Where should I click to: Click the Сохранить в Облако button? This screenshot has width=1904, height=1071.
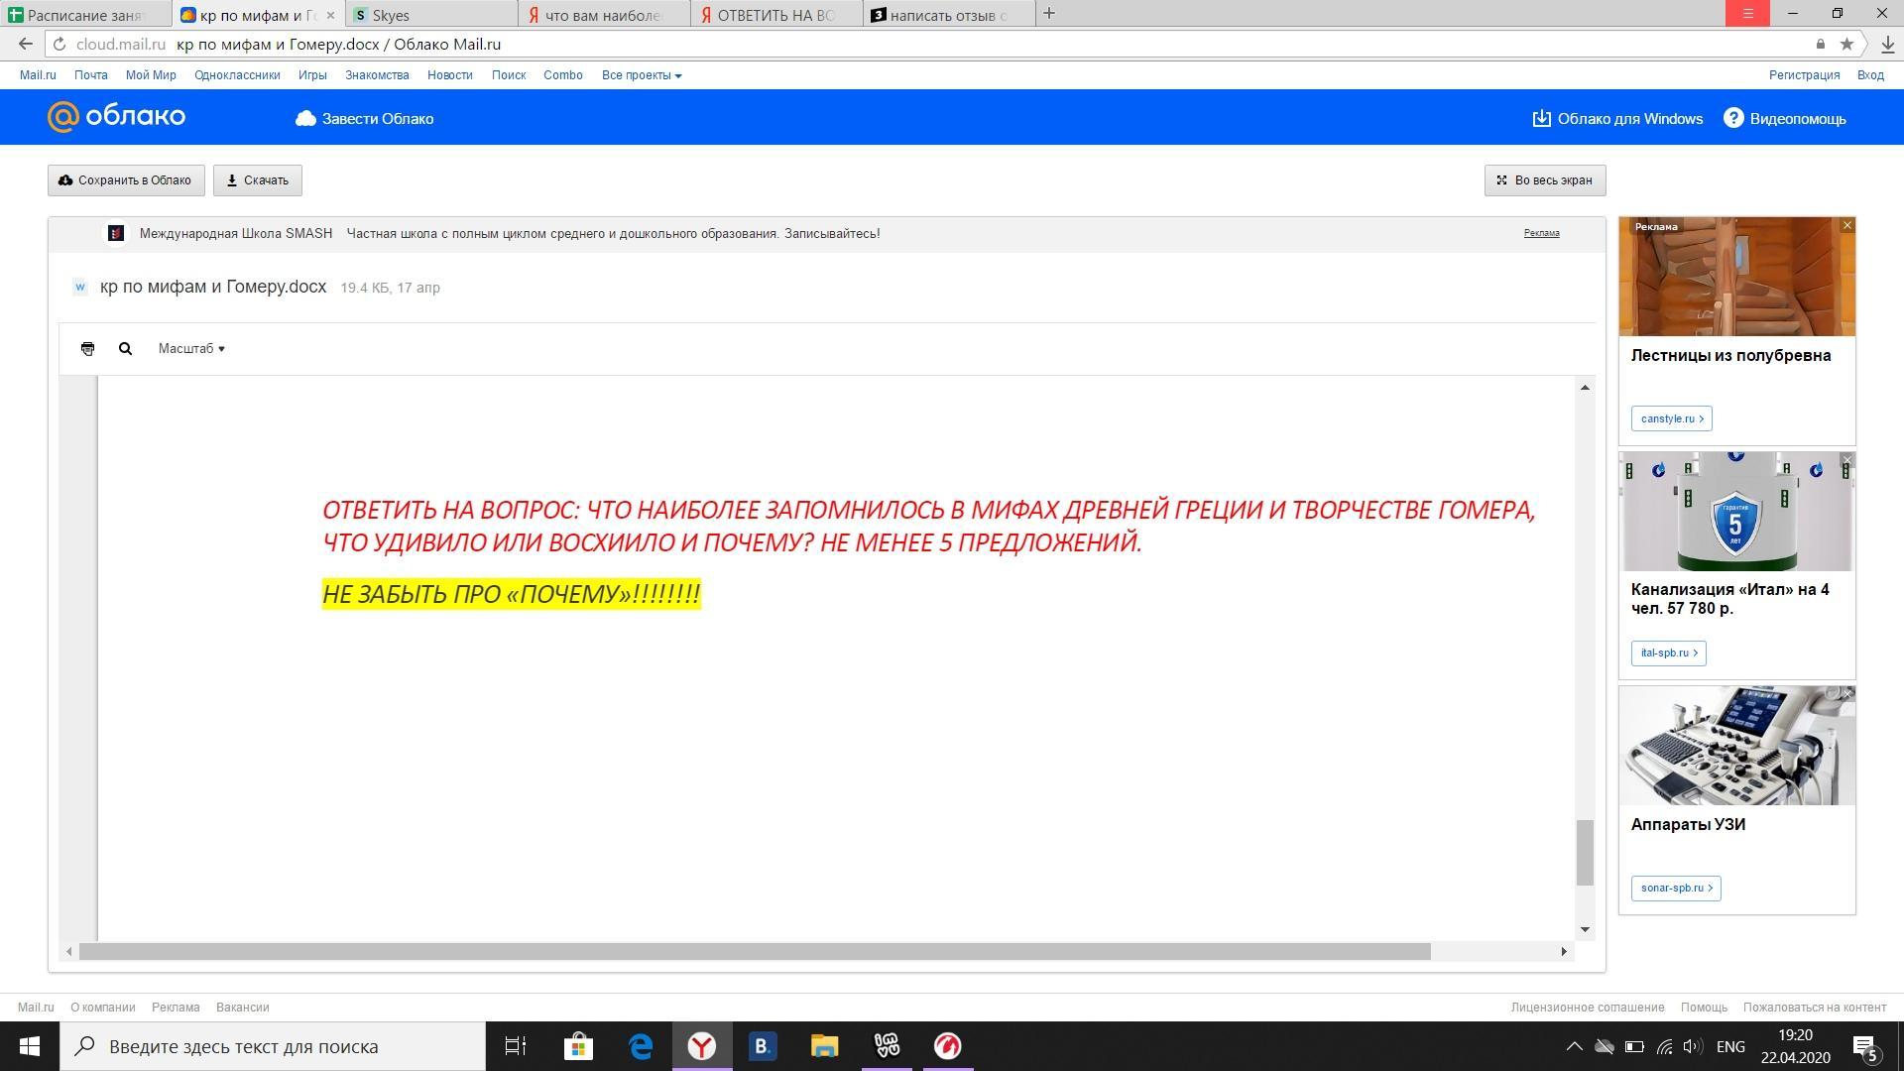[x=126, y=180]
